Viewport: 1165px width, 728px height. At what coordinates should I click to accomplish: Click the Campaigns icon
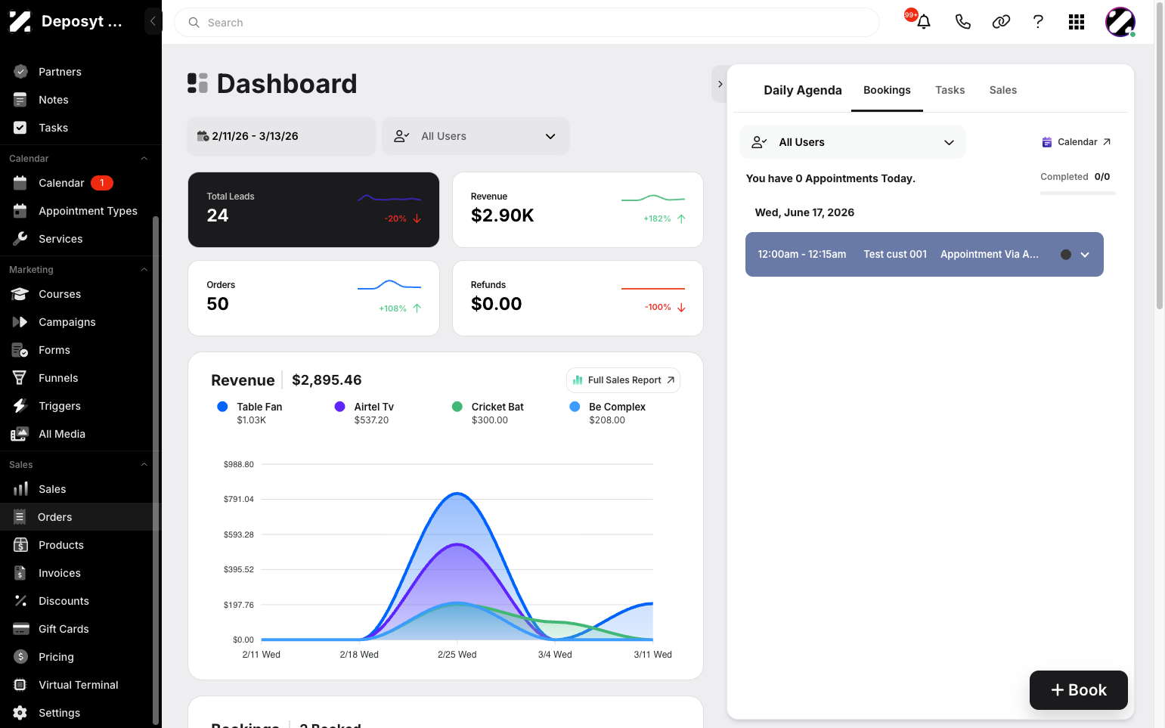coord(20,322)
